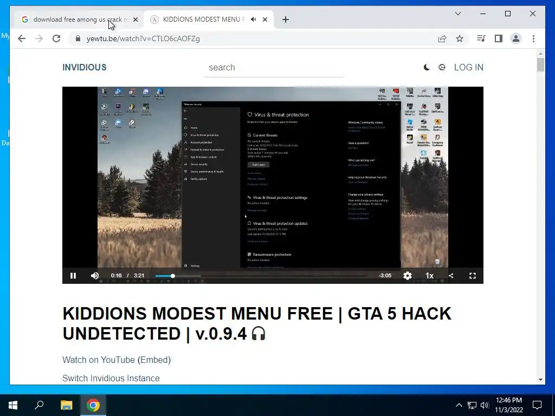Go back to the previous page
The height and width of the screenshot is (416, 555).
pos(22,38)
